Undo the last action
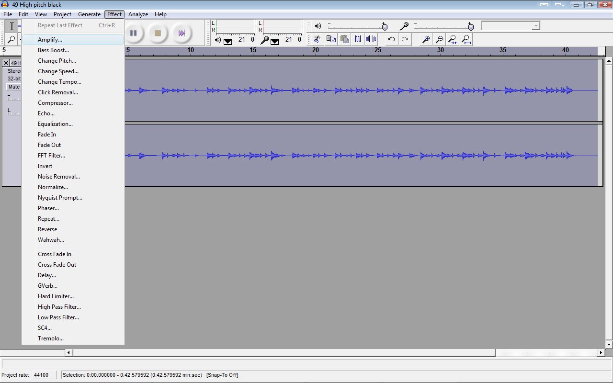This screenshot has height=383, width=613. pyautogui.click(x=392, y=39)
